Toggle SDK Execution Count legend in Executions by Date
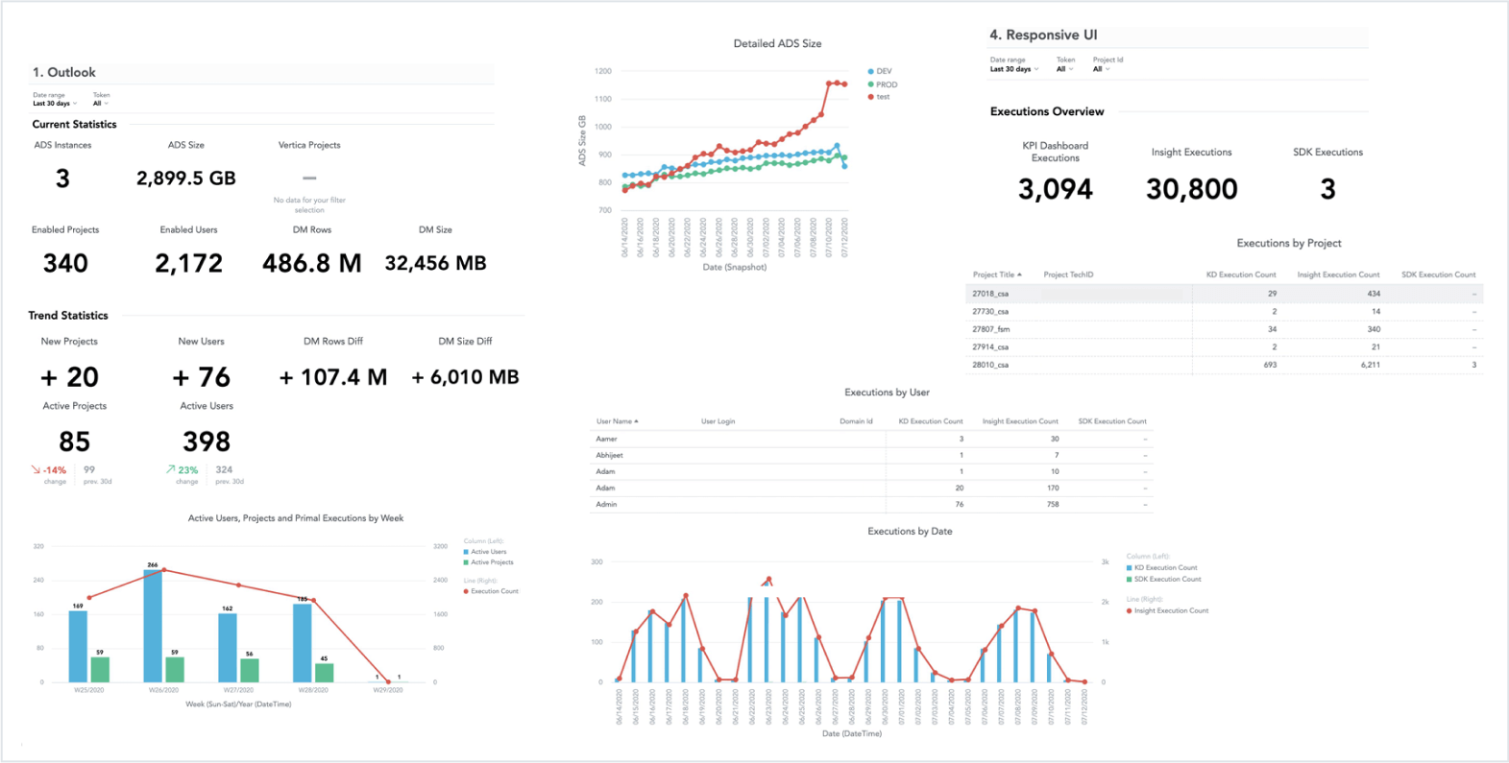The height and width of the screenshot is (763, 1509). click(x=1164, y=580)
